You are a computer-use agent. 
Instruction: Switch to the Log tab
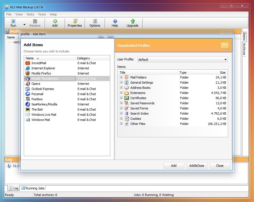[x=14, y=188]
